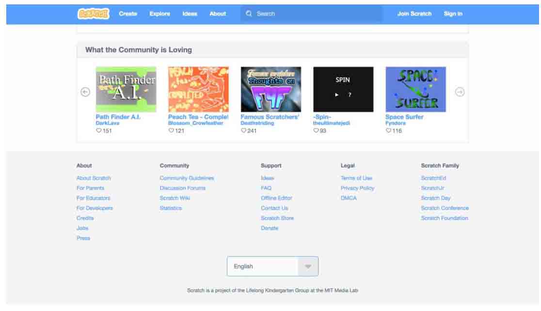Open Blossom_Crowfeather author profile link

point(196,123)
